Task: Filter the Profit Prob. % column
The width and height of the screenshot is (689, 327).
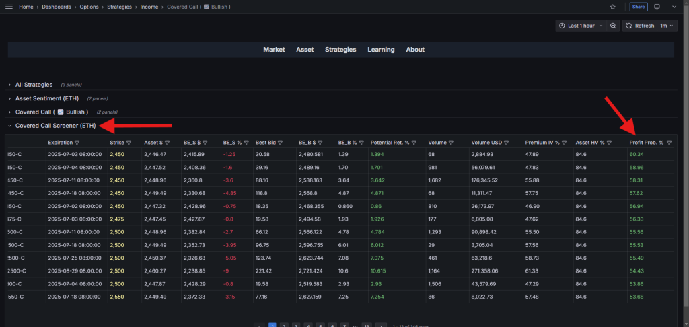Action: tap(669, 143)
